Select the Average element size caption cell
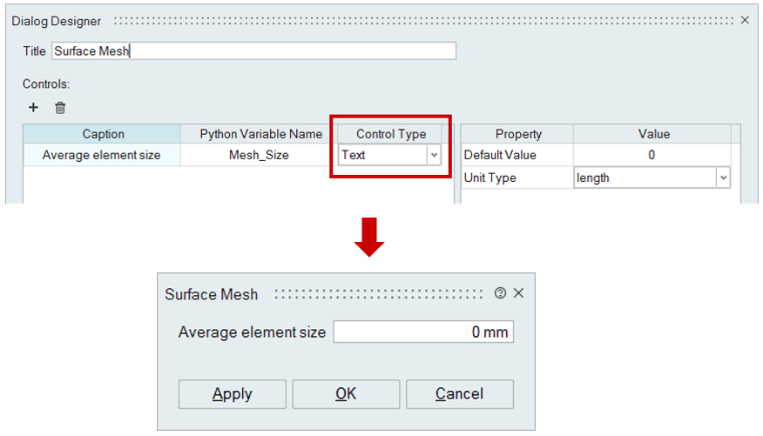The image size is (763, 436). tap(102, 155)
